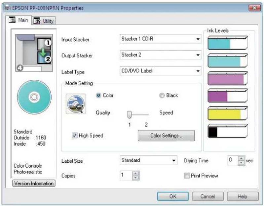
Task: Open the Output Stacker dropdown
Action: click(x=161, y=55)
